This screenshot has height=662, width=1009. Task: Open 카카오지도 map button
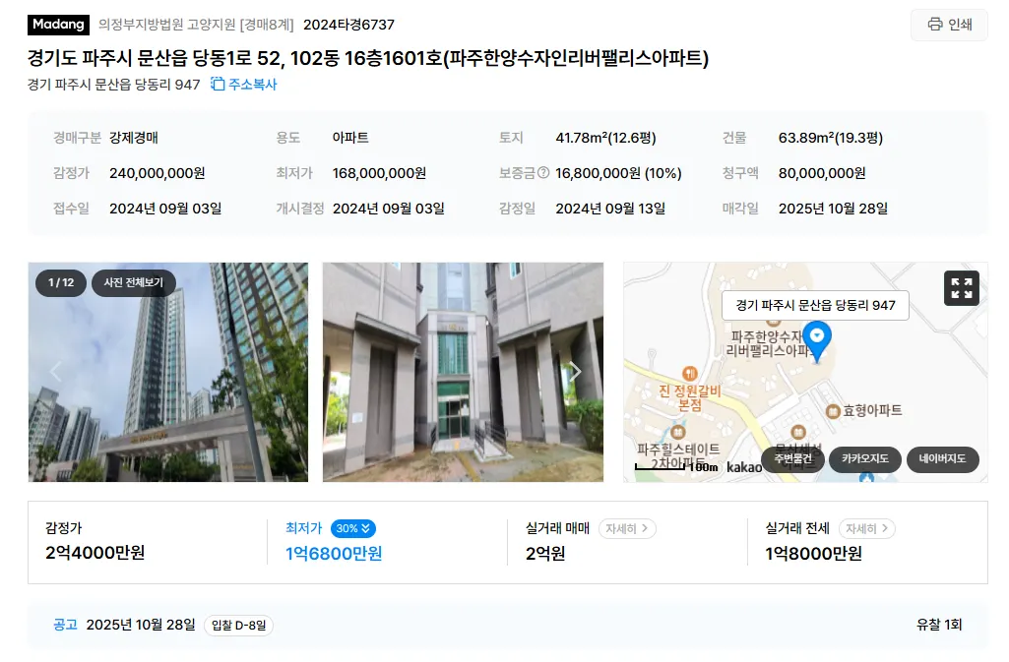(x=865, y=459)
